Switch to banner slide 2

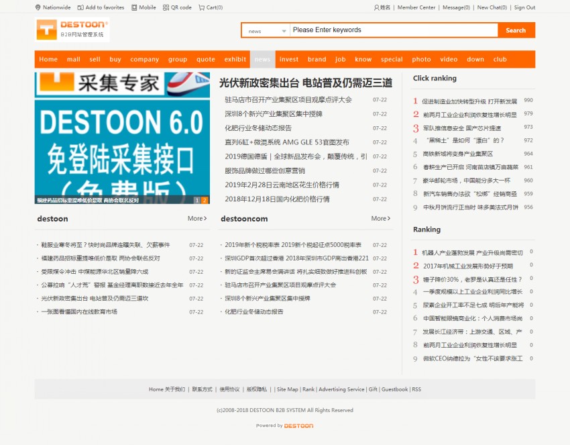tap(205, 200)
